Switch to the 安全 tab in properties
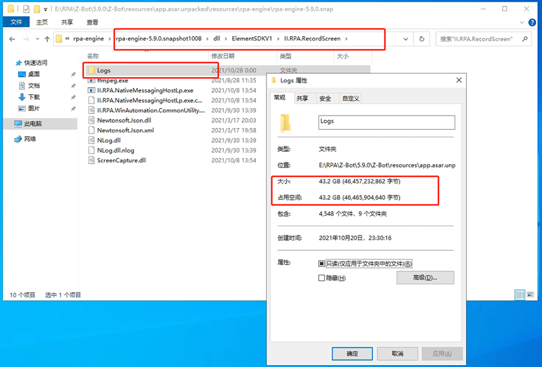 325,98
